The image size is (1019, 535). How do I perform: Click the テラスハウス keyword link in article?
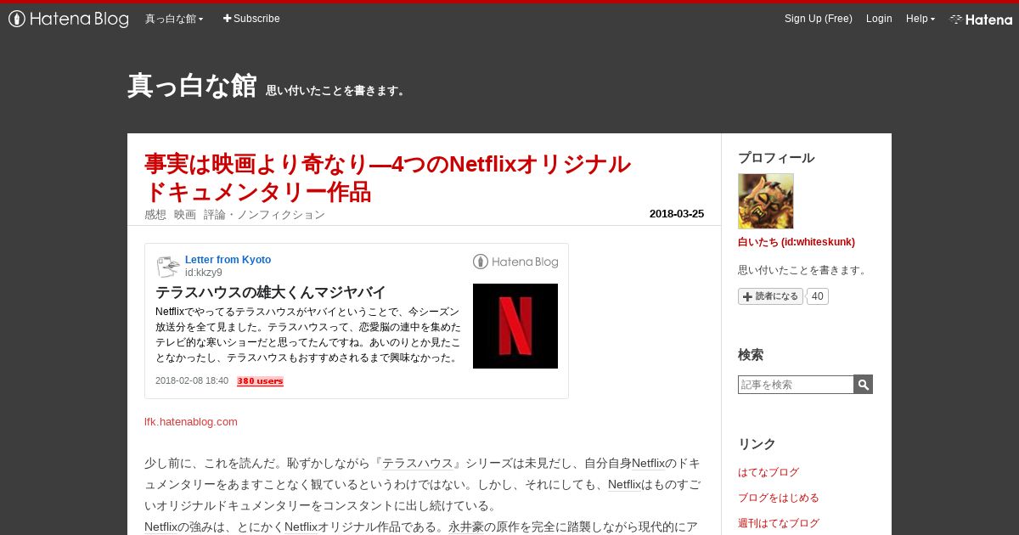417,464
